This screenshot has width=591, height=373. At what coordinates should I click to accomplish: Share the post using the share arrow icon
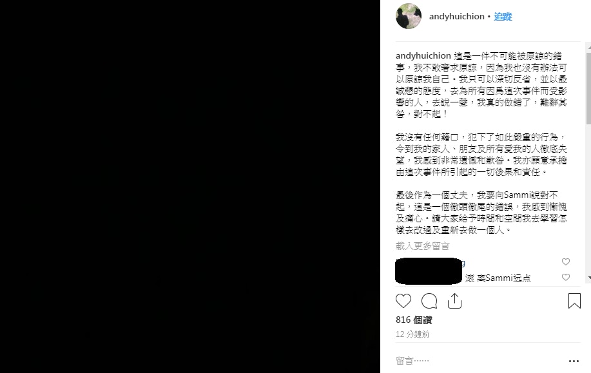click(x=454, y=301)
